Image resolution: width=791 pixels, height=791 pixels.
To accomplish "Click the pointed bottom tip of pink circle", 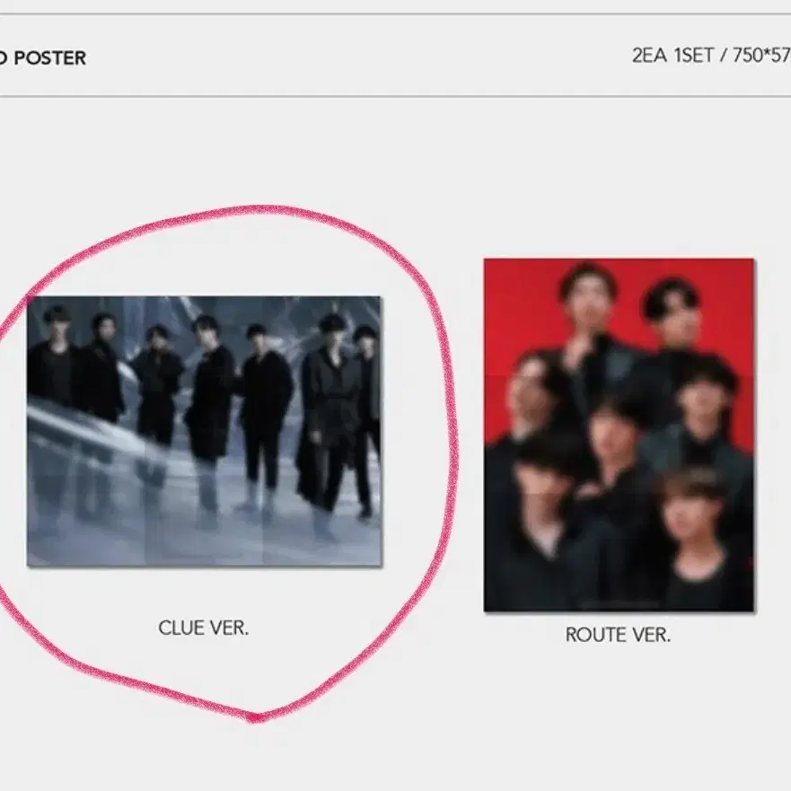I will pos(255,717).
